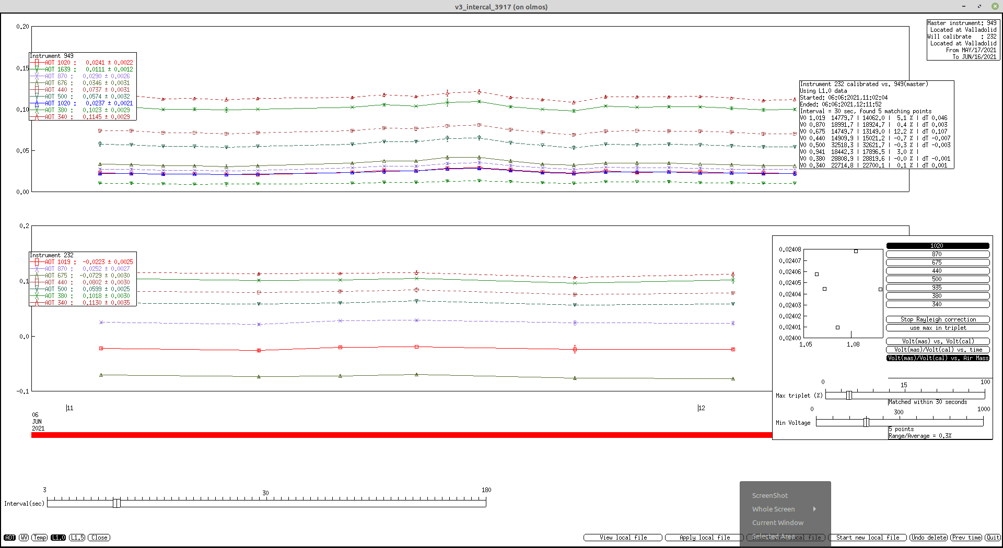The height and width of the screenshot is (548, 1003).
Task: Select the 870 wavelength channel button
Action: pyautogui.click(x=938, y=254)
